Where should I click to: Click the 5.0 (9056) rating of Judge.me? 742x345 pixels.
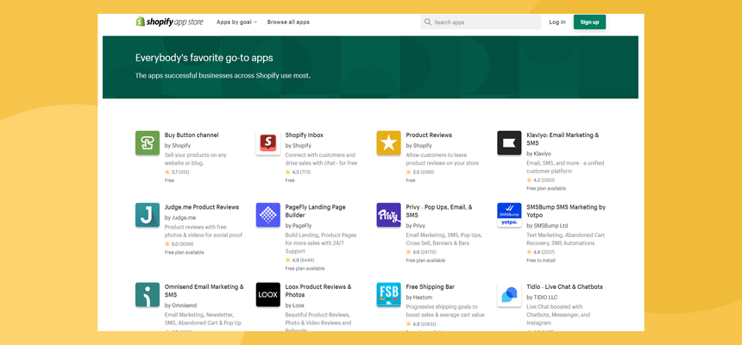pyautogui.click(x=179, y=244)
